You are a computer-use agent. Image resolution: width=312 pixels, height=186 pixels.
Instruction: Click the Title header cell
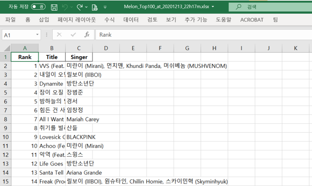(52, 57)
